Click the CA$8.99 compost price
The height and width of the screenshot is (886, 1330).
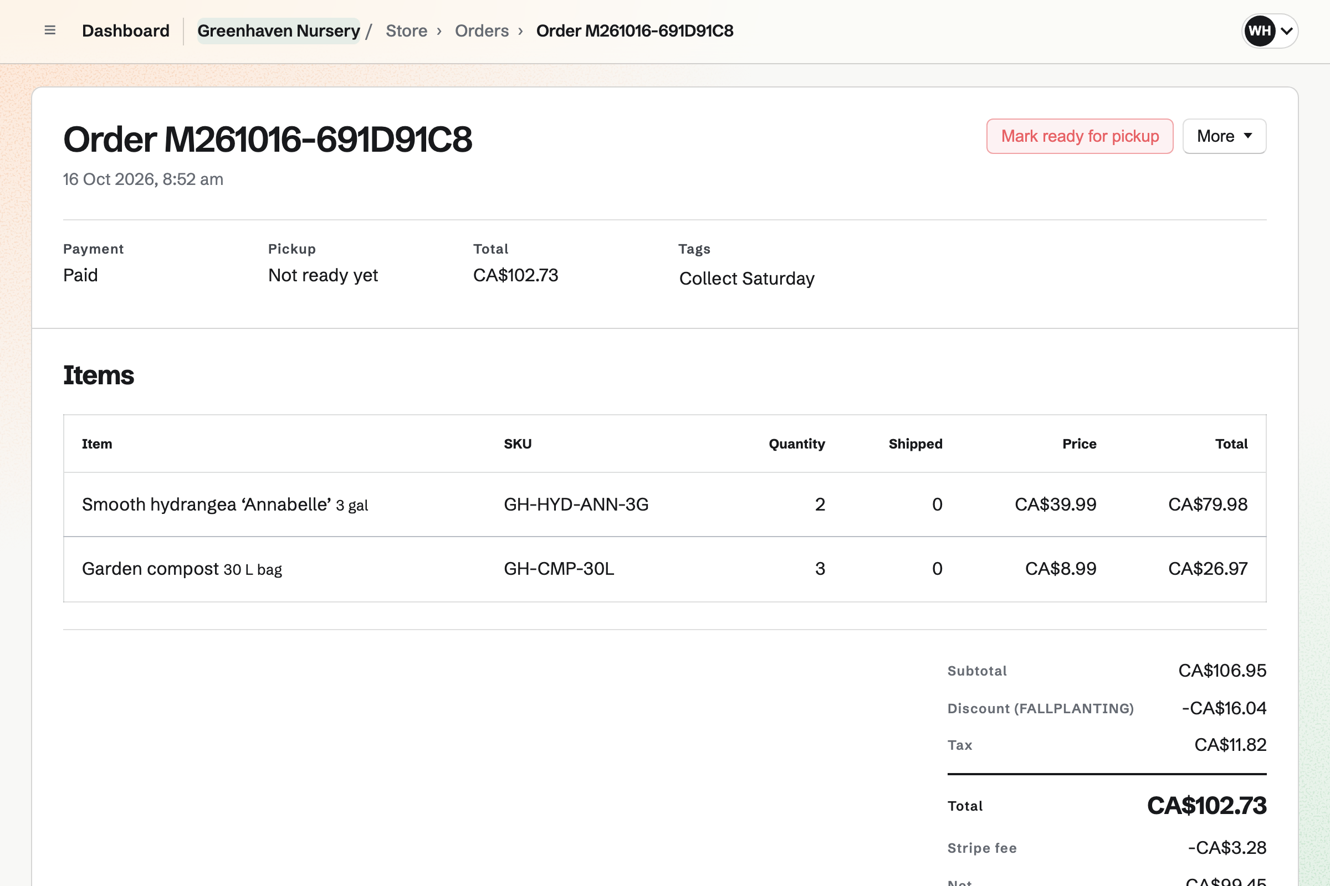(x=1060, y=569)
